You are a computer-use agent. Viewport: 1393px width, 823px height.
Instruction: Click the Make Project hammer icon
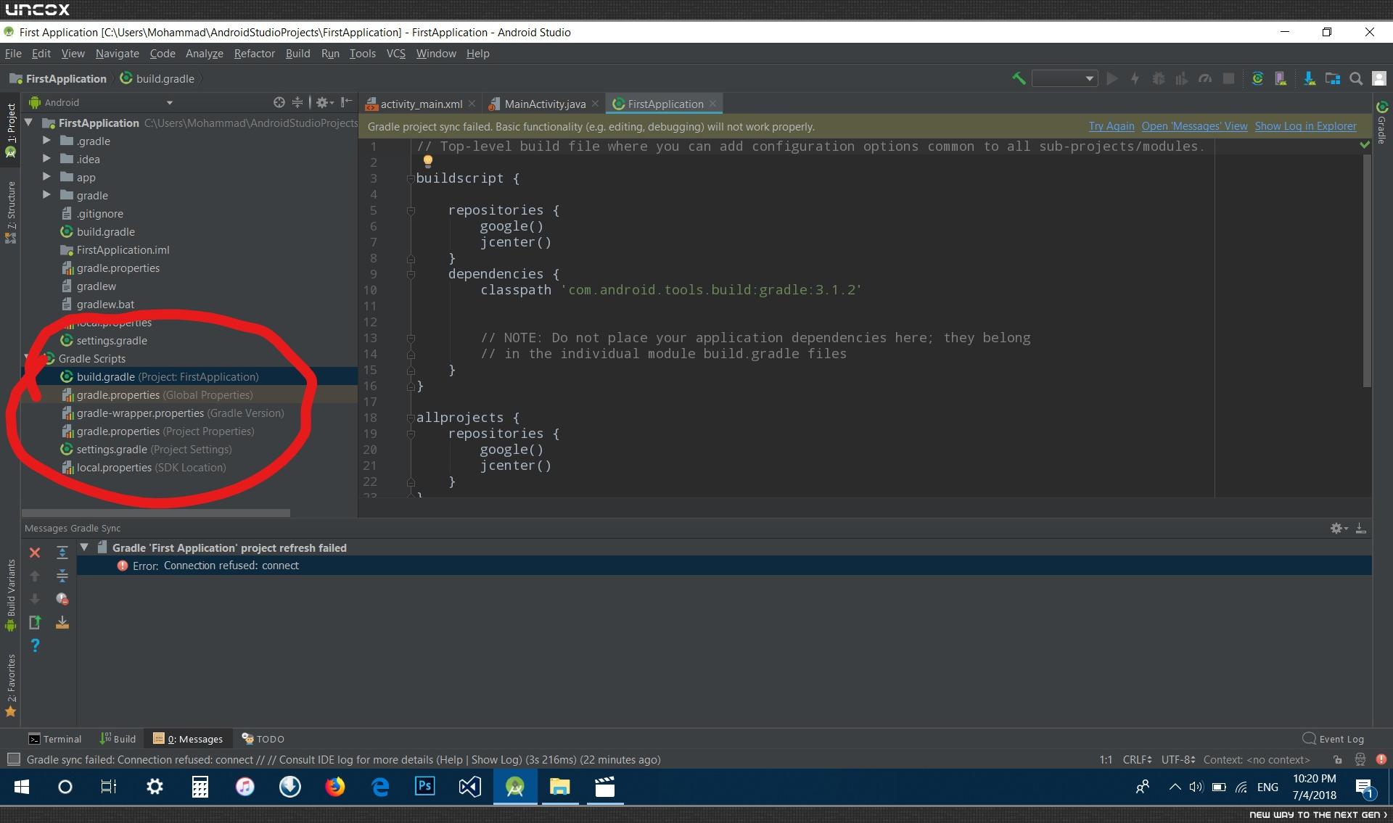tap(1019, 78)
